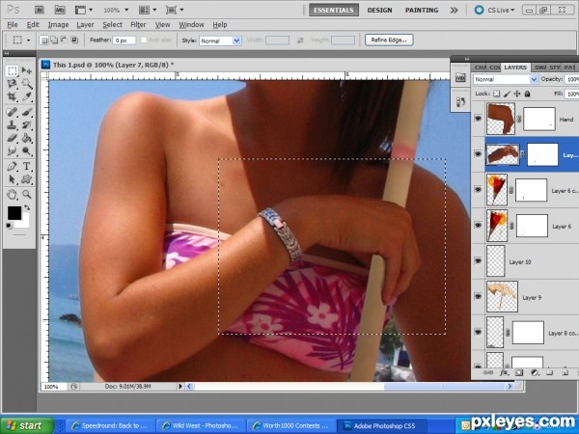Screen dimensions: 579x434
Task: Select the Eraser tool
Action: click(13, 138)
